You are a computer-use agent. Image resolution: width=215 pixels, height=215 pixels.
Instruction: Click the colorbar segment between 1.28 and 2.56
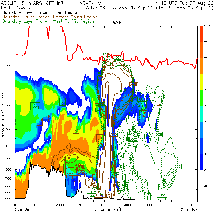click(x=201, y=50)
